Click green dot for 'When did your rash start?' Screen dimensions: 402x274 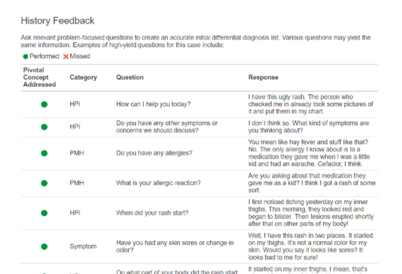click(44, 213)
